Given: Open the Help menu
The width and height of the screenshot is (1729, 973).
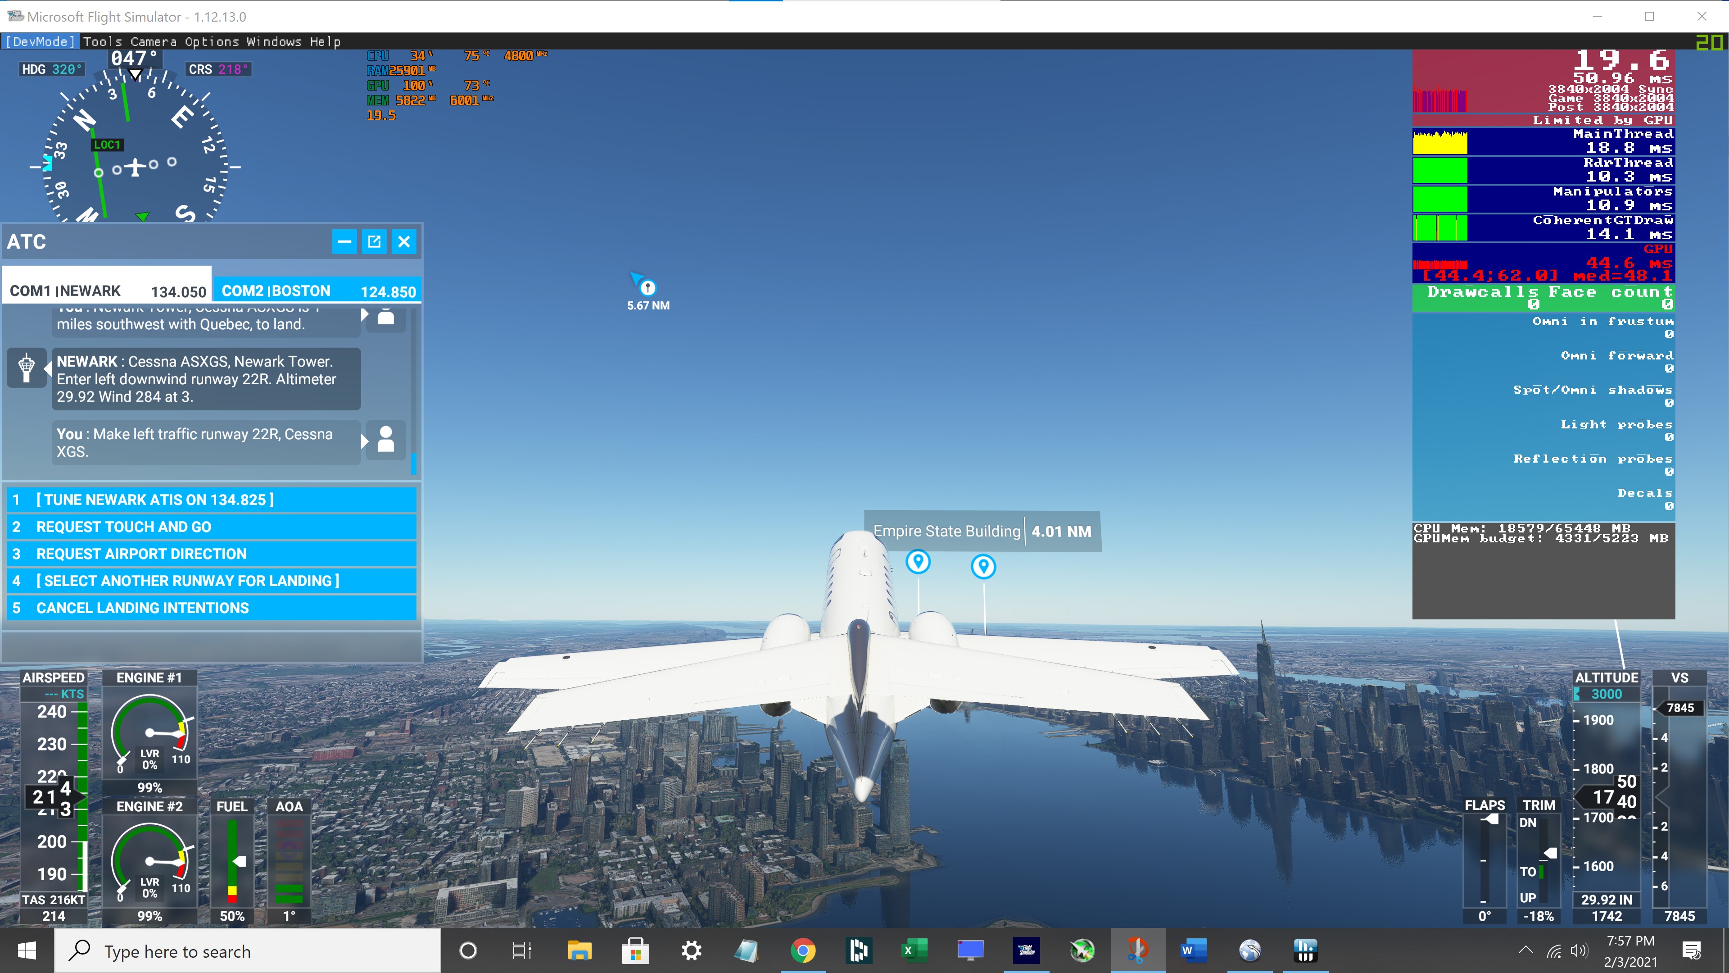Looking at the screenshot, I should click(325, 41).
